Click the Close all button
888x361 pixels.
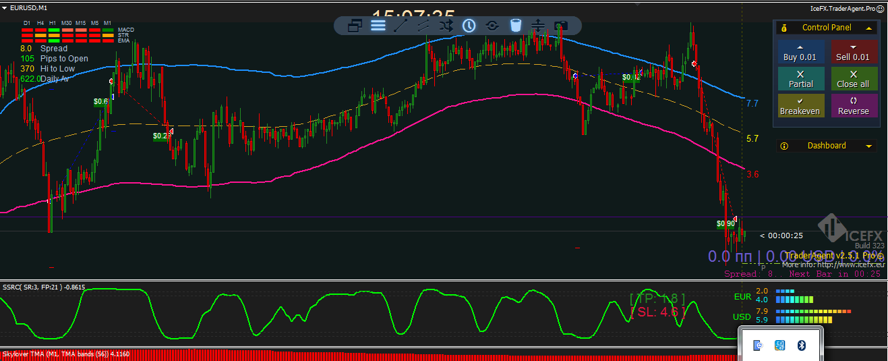pyautogui.click(x=854, y=79)
